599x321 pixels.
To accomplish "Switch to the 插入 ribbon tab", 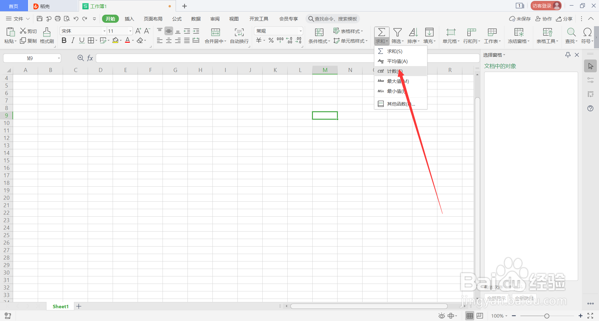I will coord(129,19).
